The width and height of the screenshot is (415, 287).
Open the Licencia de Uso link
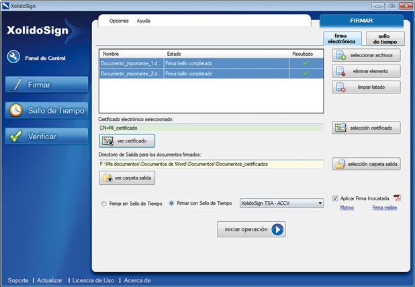(93, 280)
